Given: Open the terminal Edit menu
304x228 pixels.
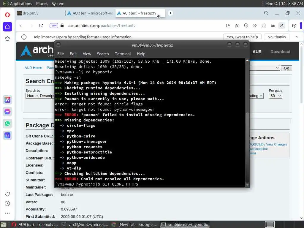Looking at the screenshot, I should pos(73,54).
